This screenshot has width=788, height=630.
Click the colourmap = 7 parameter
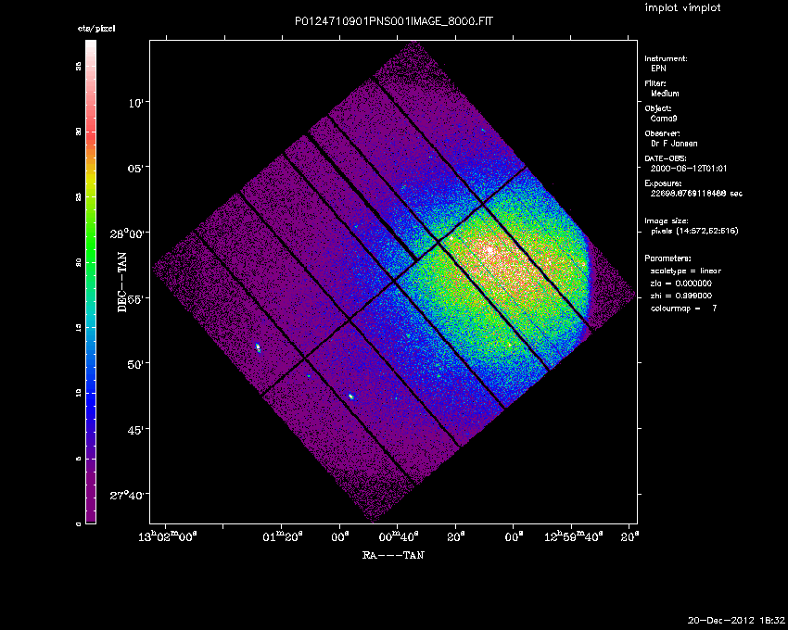point(684,307)
